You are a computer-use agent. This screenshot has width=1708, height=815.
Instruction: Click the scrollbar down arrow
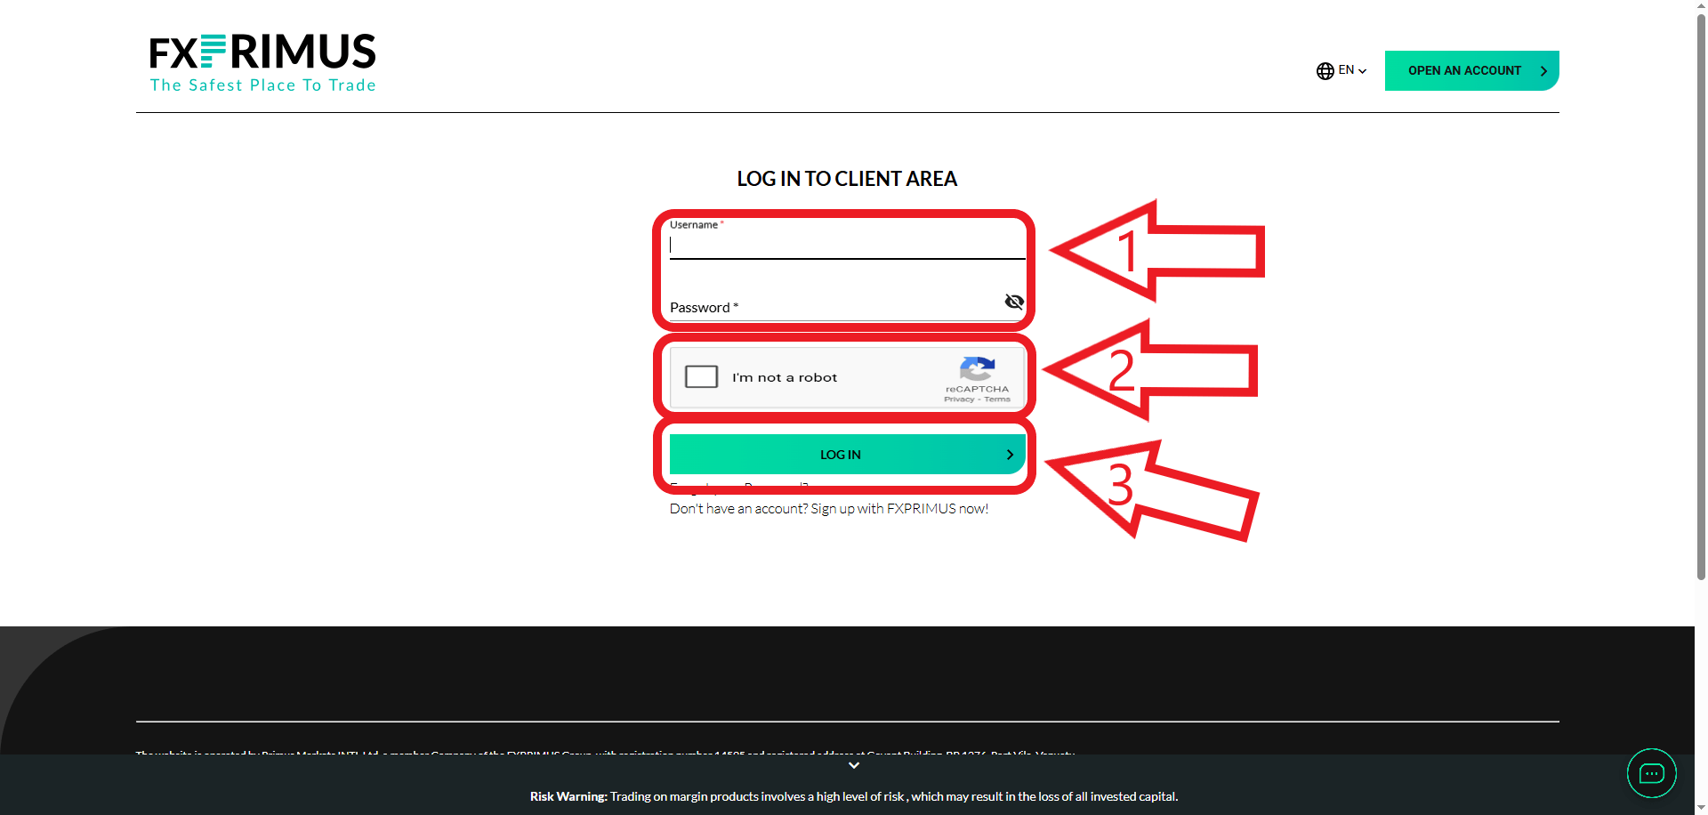tap(1701, 808)
